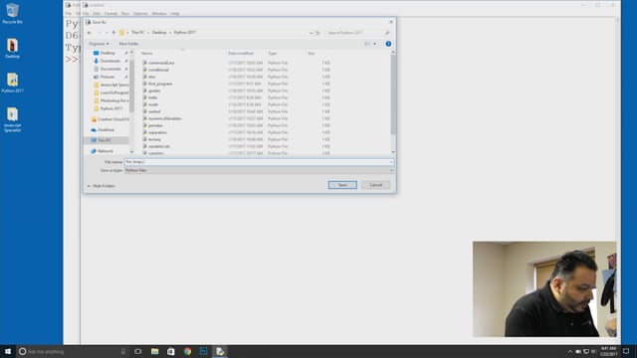The height and width of the screenshot is (358, 637).
Task: Open File Explorer from the taskbar
Action: 155,351
